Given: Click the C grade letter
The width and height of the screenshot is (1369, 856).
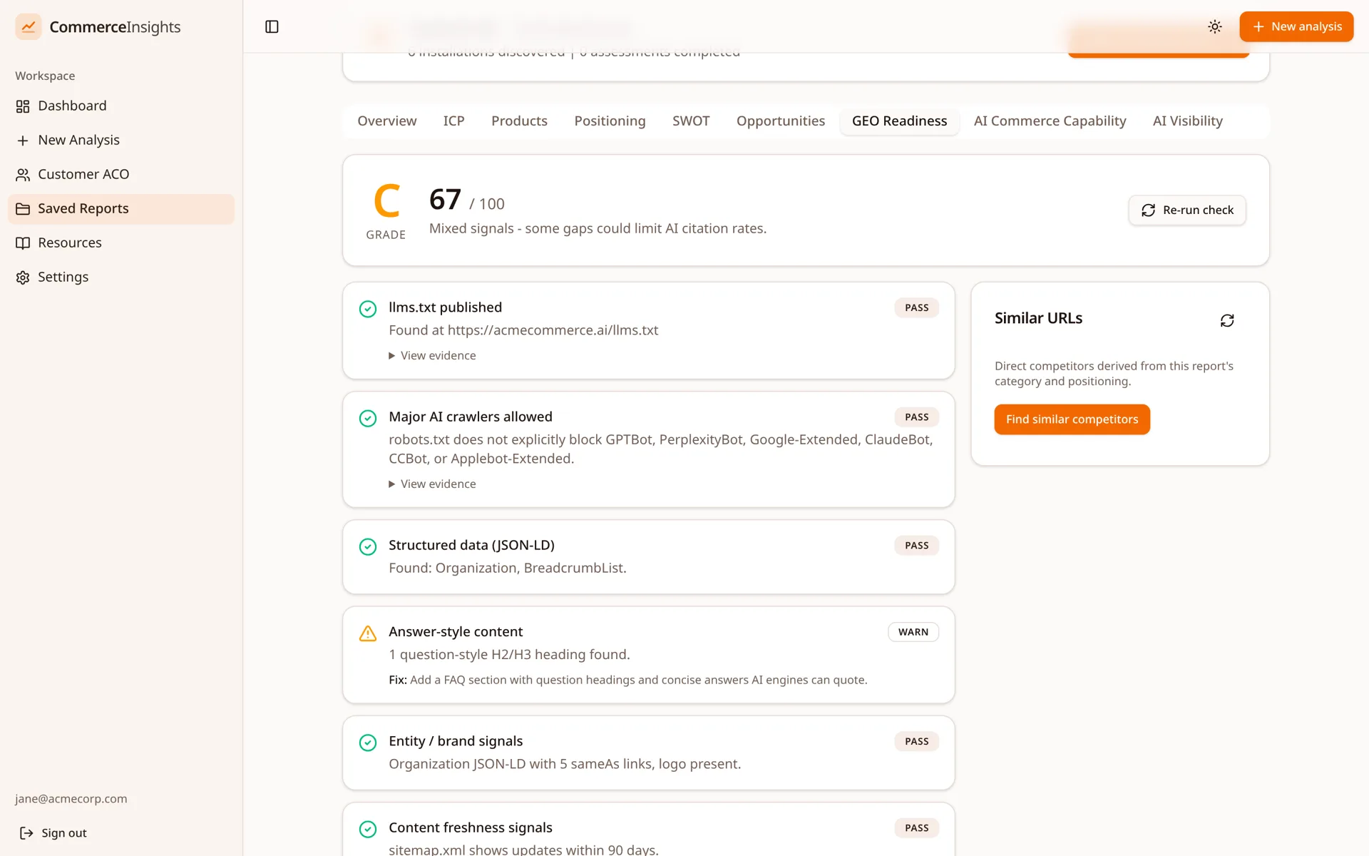Looking at the screenshot, I should [x=386, y=200].
